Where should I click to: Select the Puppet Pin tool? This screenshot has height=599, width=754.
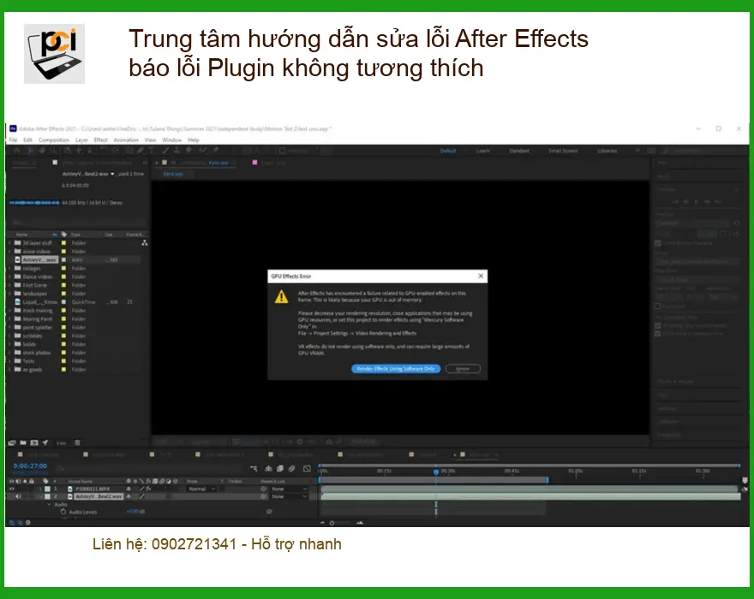(x=215, y=151)
